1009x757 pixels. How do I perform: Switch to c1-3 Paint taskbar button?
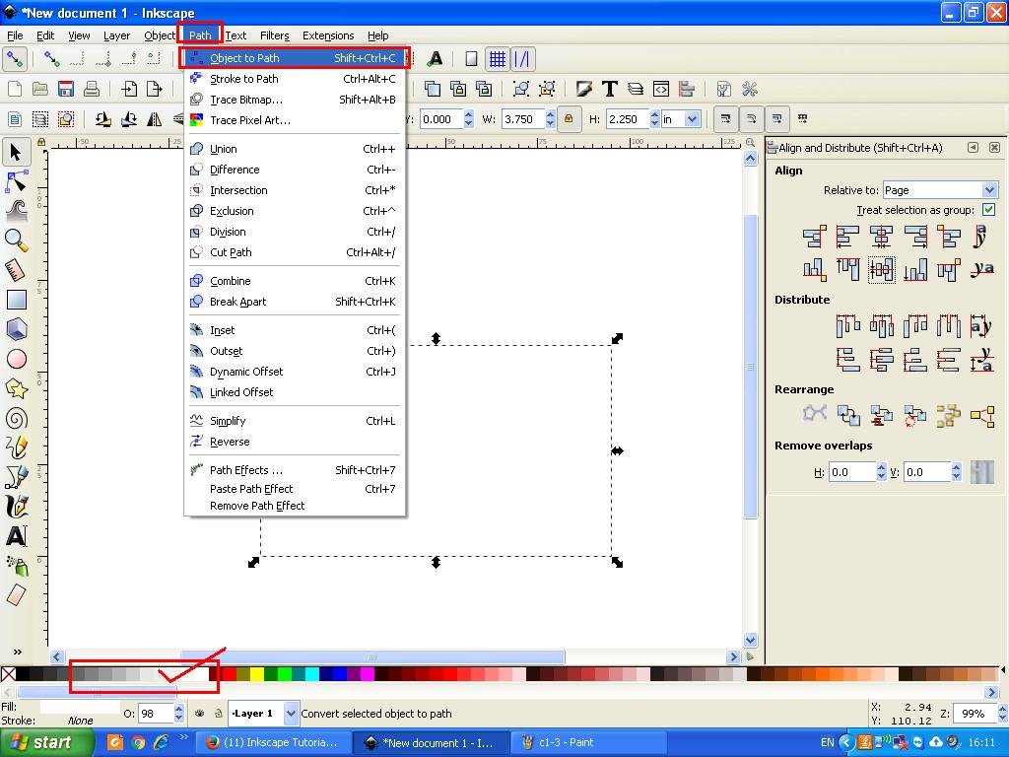point(587,742)
